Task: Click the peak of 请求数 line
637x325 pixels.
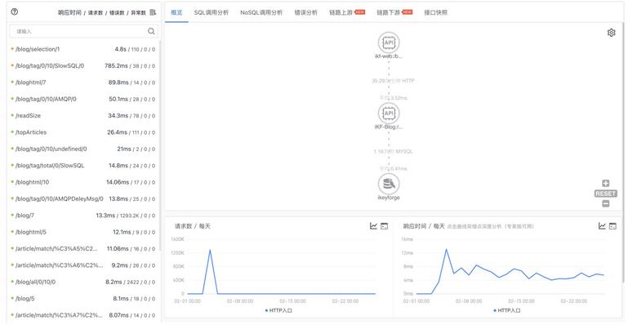Action: (210, 250)
